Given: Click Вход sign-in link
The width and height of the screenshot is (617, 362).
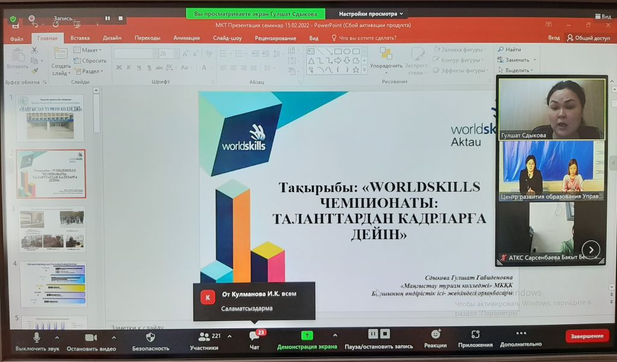Looking at the screenshot, I should coord(554,37).
